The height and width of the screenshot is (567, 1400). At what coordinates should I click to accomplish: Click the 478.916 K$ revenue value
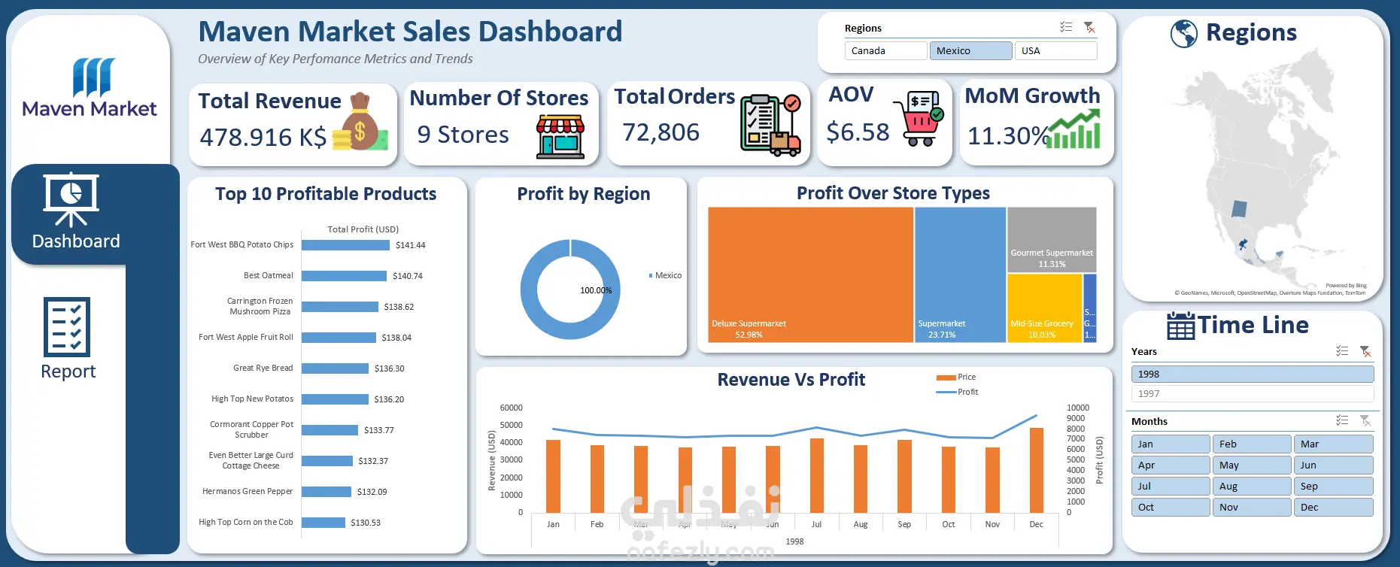263,137
